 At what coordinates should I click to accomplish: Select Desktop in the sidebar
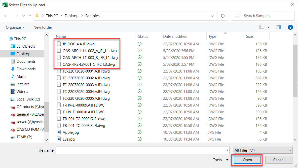coord(22,54)
